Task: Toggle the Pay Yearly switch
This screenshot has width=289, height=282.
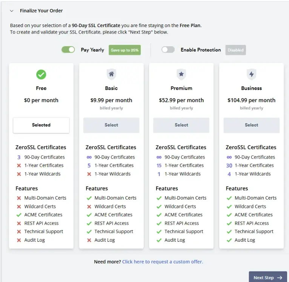Action: coord(68,50)
